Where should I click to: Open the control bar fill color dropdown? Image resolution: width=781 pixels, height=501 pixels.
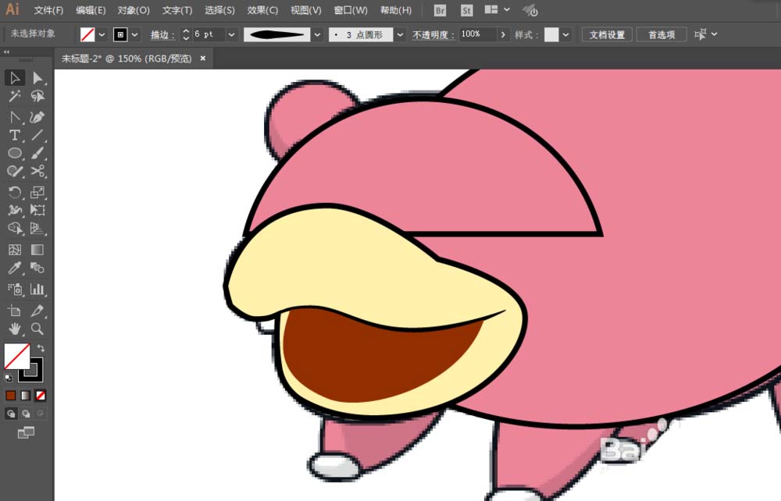(x=102, y=34)
